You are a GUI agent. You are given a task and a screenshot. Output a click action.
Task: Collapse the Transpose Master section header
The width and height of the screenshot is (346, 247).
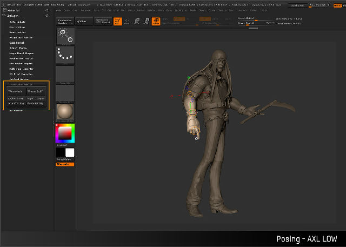pos(21,84)
